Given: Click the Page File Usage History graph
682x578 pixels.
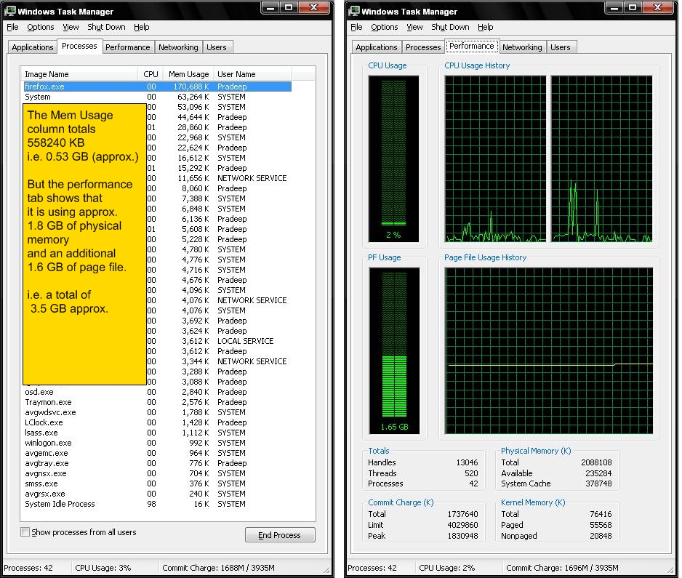Looking at the screenshot, I should [x=549, y=350].
